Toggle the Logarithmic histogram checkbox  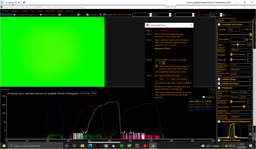(x=204, y=97)
